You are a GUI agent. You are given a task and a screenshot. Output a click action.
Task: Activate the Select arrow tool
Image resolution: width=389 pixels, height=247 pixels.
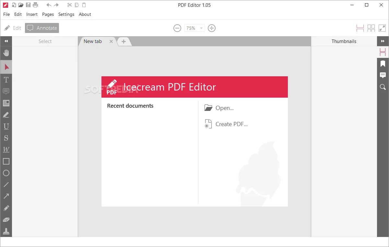pos(6,67)
